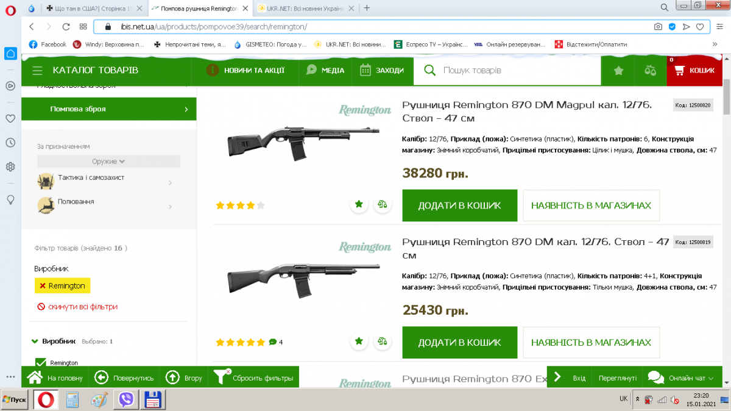Expand Тактика і самозахист category
The width and height of the screenshot is (731, 411).
(169, 182)
